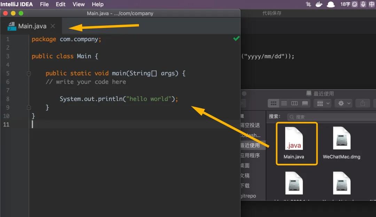Open 应用程序 (Applications) in Finder sidebar
The image size is (376, 217).
(x=250, y=155)
